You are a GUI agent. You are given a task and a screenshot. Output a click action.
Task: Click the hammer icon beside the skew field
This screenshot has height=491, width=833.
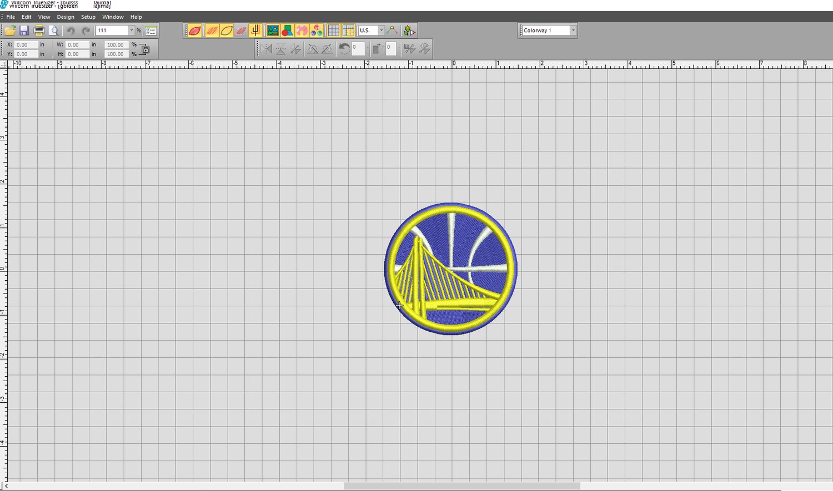(x=410, y=49)
